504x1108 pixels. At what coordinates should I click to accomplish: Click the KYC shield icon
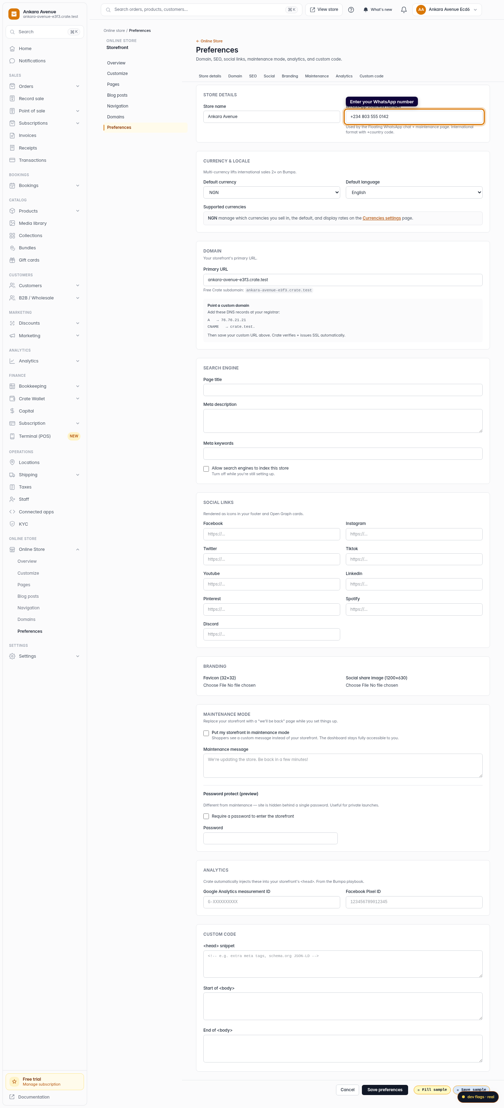[x=12, y=524]
